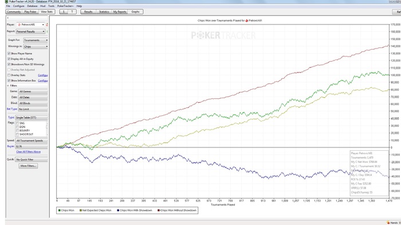Viewport: 401px width, 225px height.
Task: Open the Results tab
Action: click(88, 12)
